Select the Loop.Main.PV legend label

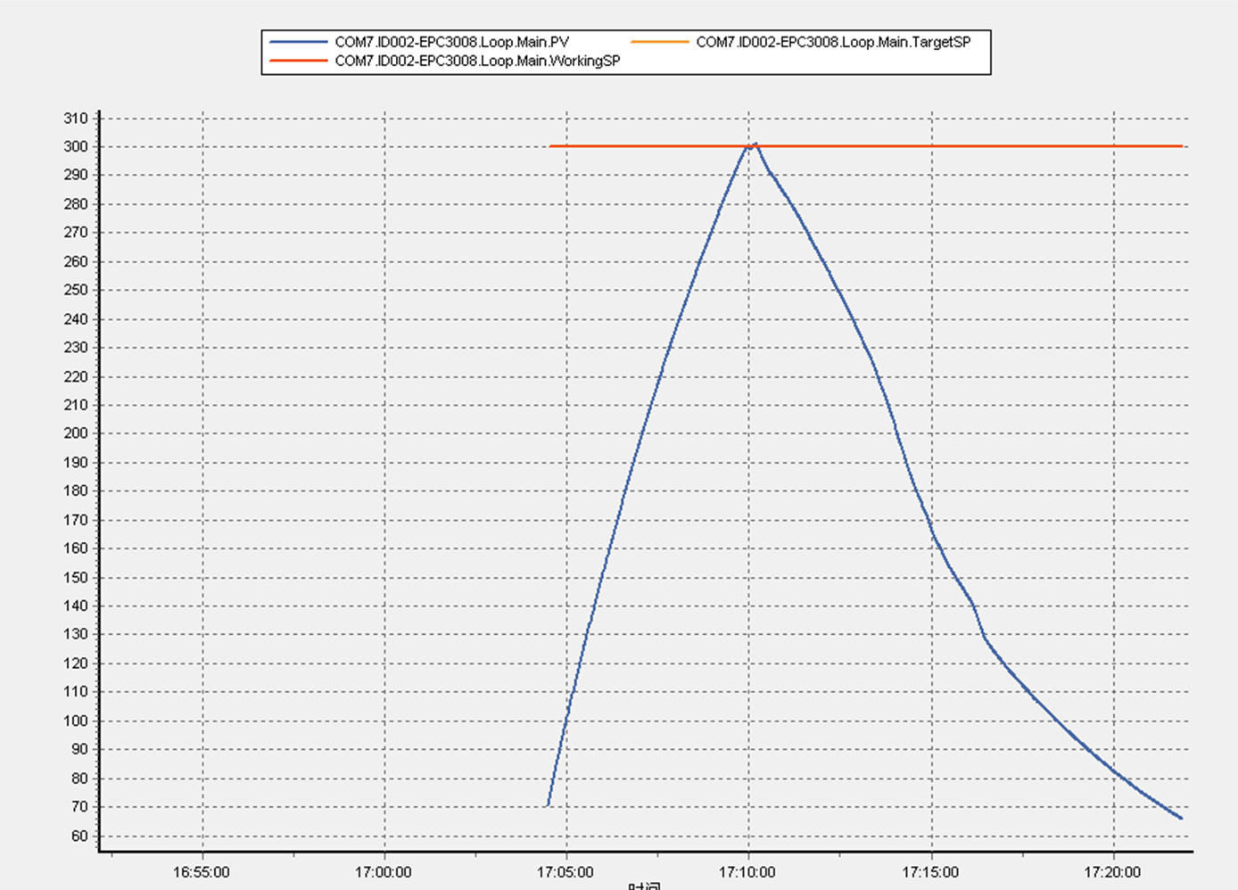(451, 42)
